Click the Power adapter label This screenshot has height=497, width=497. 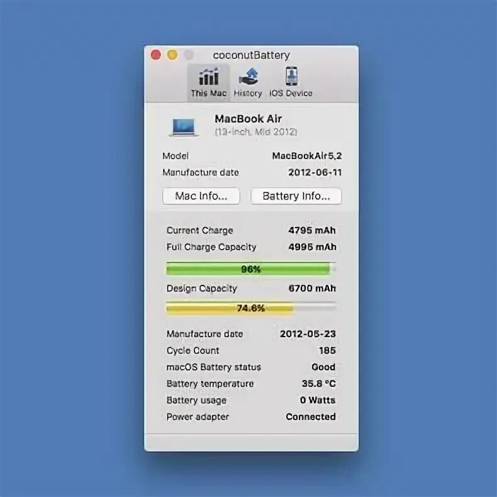pos(198,417)
